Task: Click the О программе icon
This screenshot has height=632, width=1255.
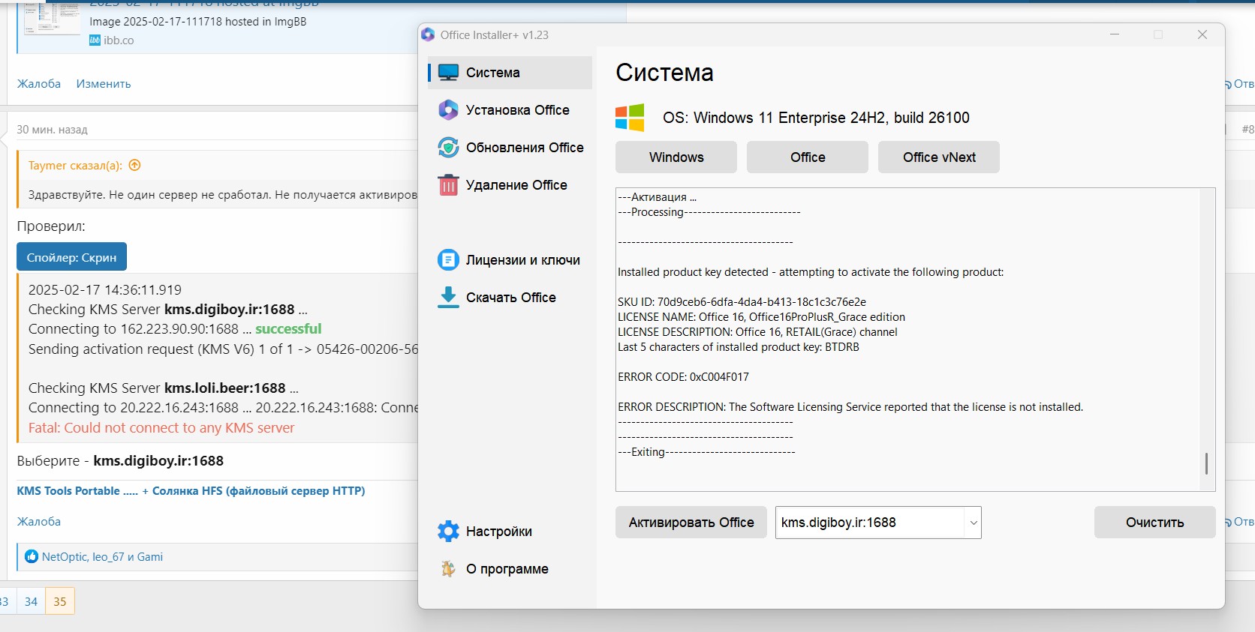Action: tap(448, 569)
